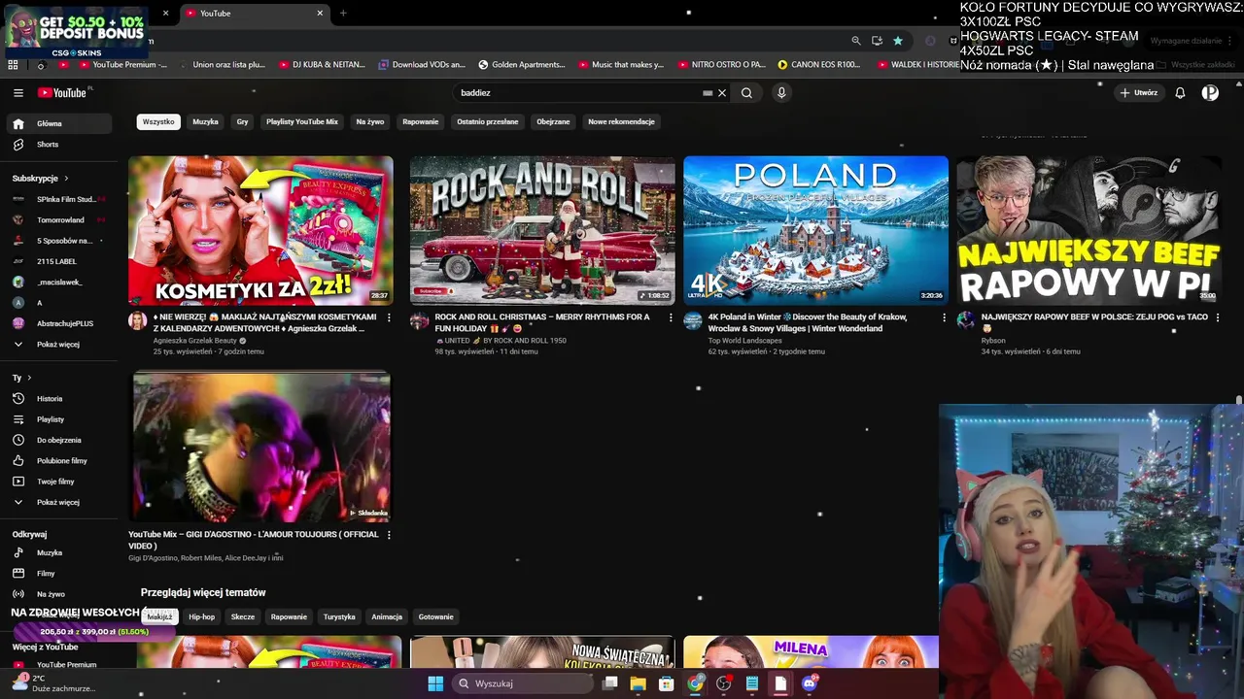Viewport: 1244px width, 699px height.
Task: Open the menu for the KOSMETYKI ZA 2zł video
Action: pyautogui.click(x=389, y=317)
